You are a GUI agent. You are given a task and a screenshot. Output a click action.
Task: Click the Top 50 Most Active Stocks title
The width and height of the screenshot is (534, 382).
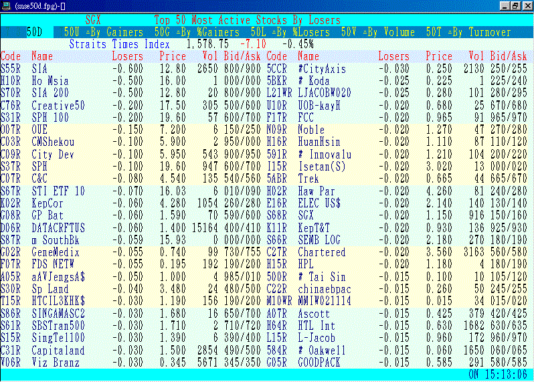tap(247, 20)
